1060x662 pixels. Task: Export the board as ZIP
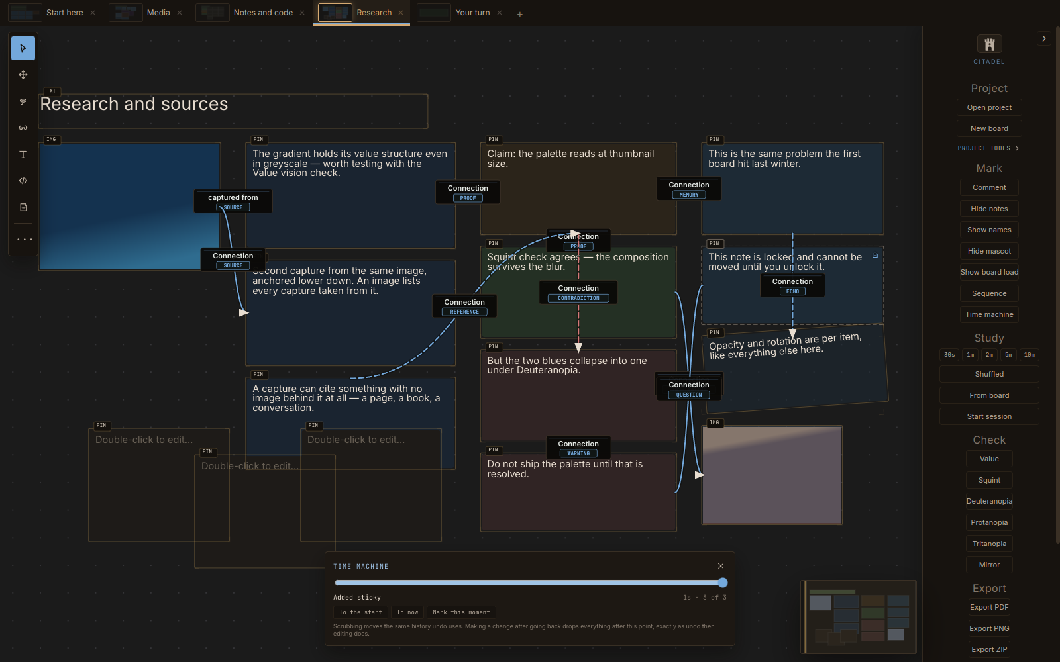click(989, 649)
